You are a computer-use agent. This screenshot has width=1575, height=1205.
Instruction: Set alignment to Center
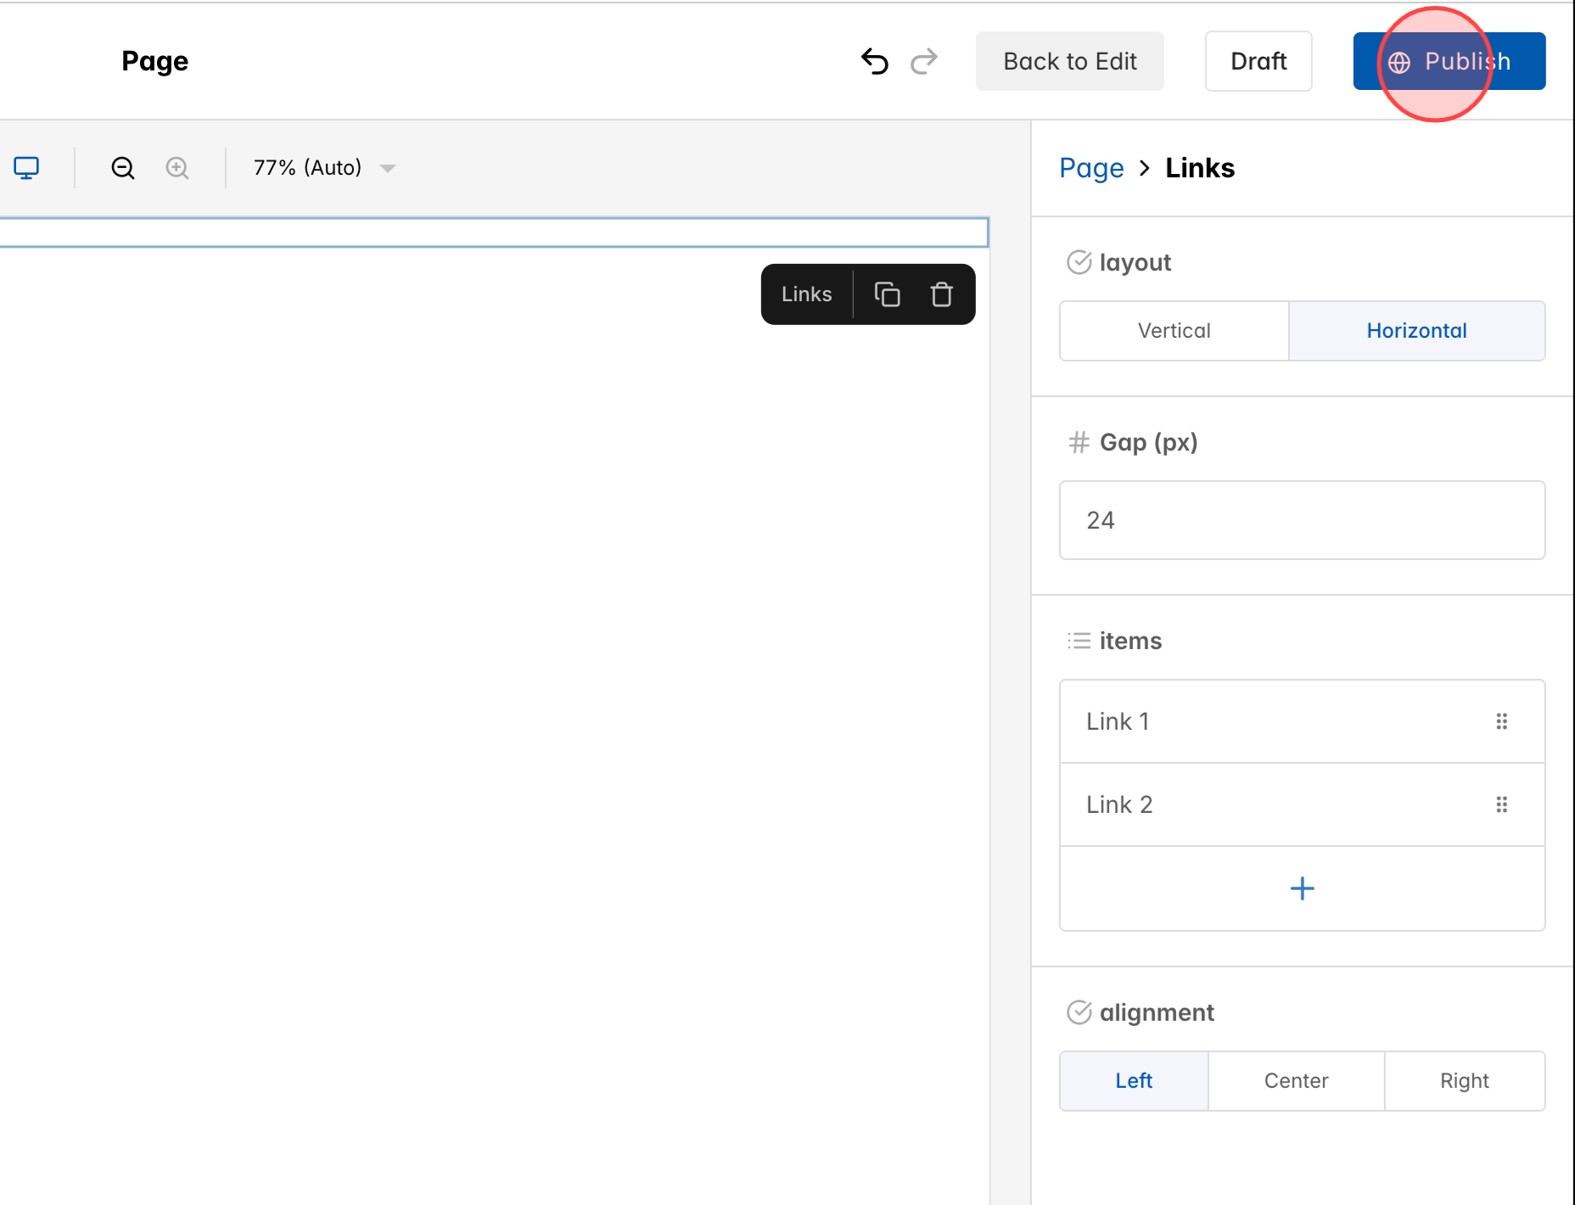coord(1296,1080)
